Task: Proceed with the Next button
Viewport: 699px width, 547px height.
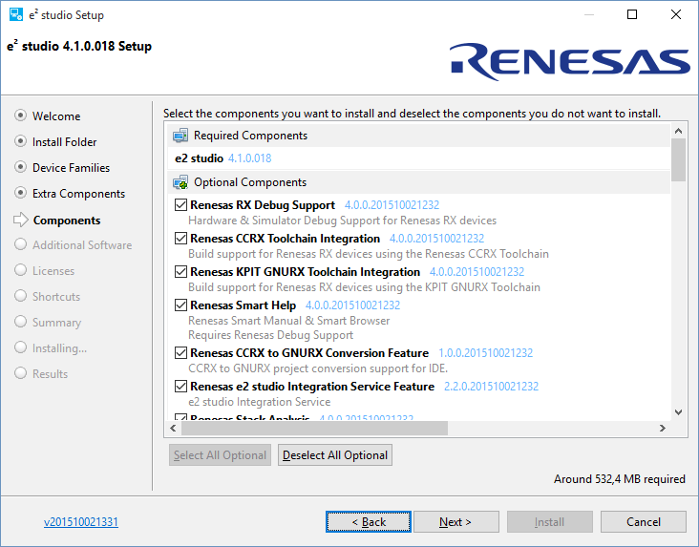Action: click(455, 522)
